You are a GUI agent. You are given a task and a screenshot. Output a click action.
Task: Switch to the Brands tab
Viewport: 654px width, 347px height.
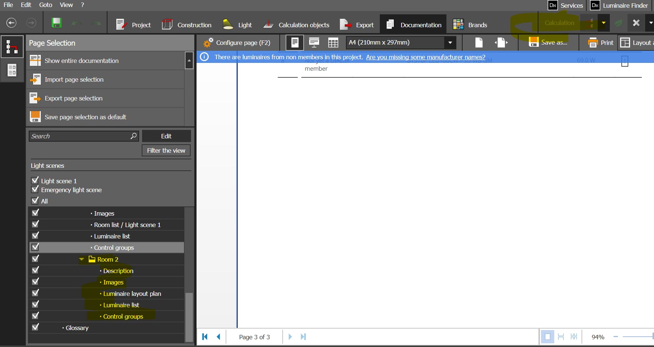coord(470,25)
